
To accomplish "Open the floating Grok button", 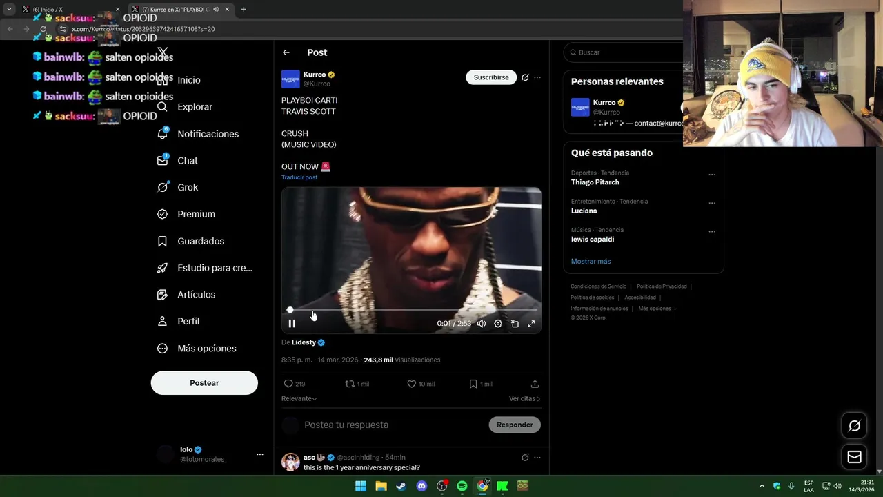I will point(854,426).
